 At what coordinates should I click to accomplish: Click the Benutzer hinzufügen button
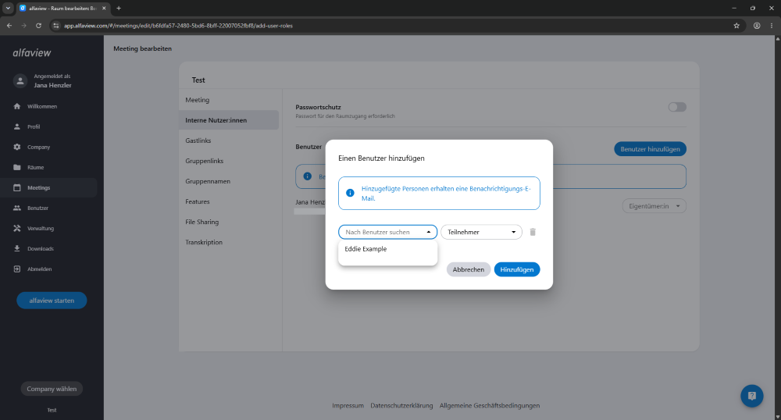click(x=650, y=149)
